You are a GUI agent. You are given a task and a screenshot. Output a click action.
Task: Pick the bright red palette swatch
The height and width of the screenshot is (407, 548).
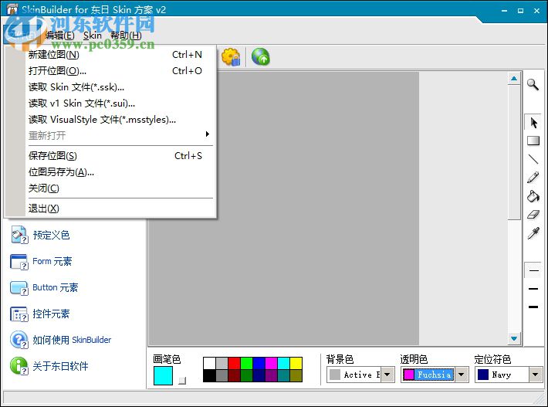click(234, 363)
